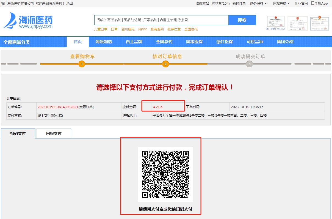The height and width of the screenshot is (219, 332).
Task: Click step 2 circle for 核对订单信息
Action: click(165, 64)
